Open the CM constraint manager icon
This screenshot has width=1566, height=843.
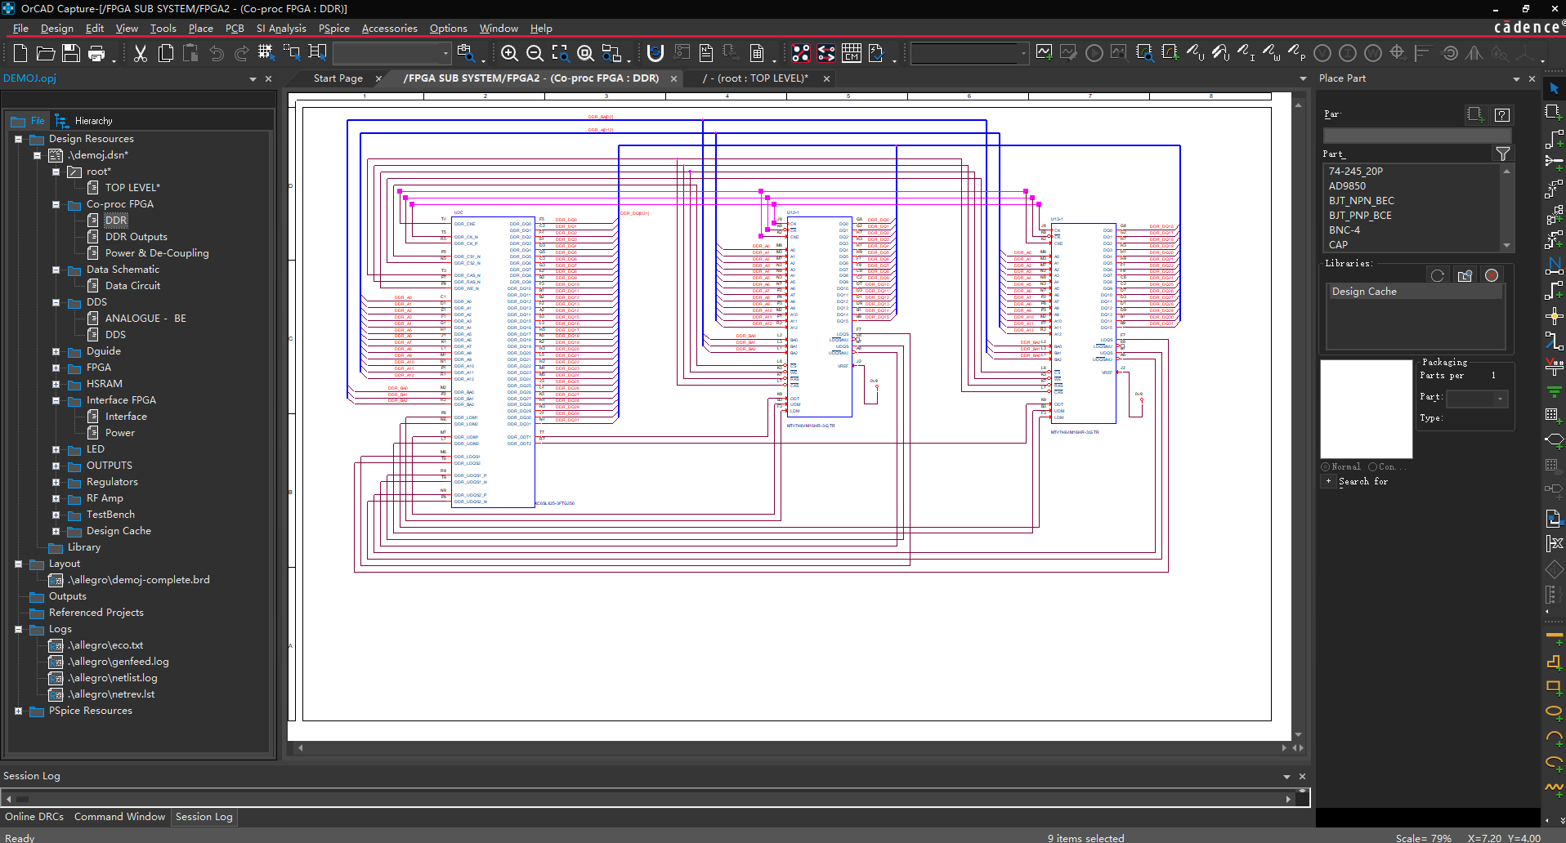(x=852, y=54)
